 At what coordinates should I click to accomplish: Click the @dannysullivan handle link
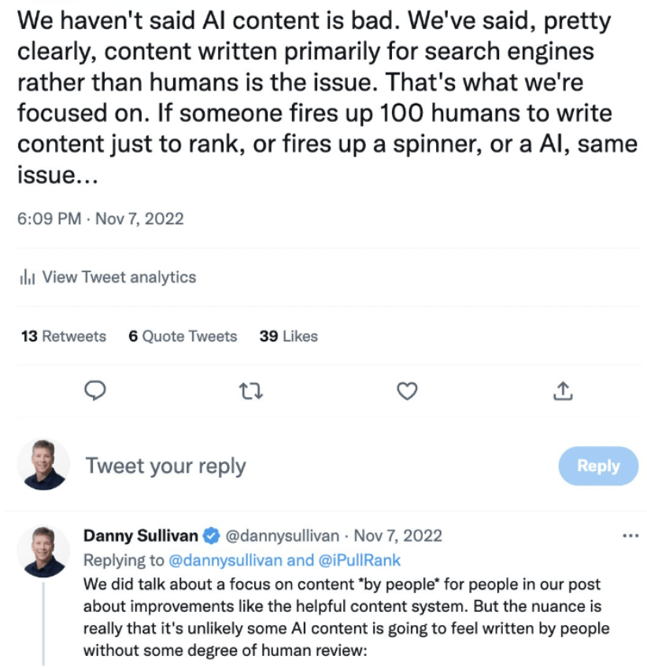(x=284, y=536)
